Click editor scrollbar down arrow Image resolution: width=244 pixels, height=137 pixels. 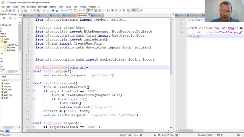pos(171,128)
